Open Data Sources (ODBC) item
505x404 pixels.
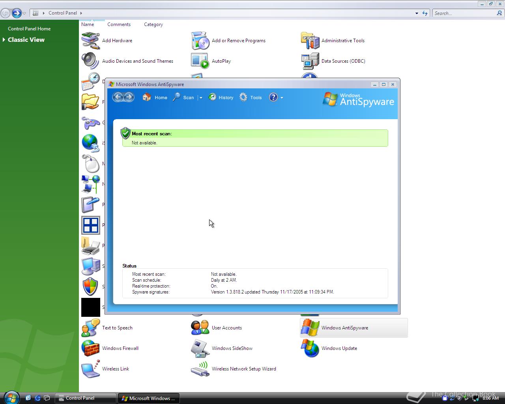tap(333, 61)
